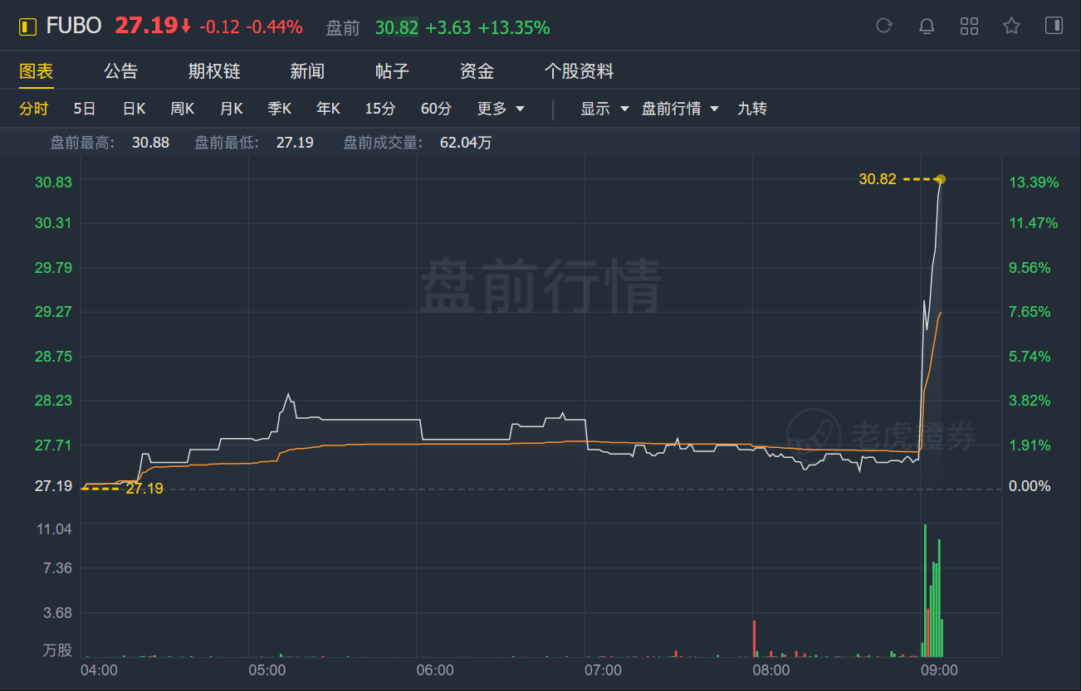Screen dimensions: 1081x691
Task: Open the 个股资料 tab
Action: (579, 71)
